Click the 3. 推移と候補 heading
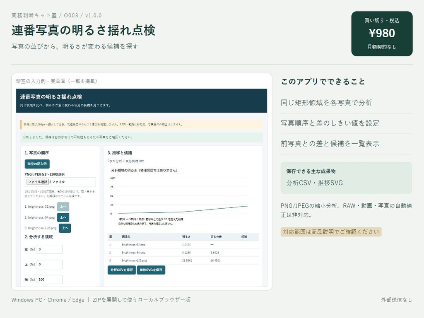The width and height of the screenshot is (424, 318). [120, 153]
